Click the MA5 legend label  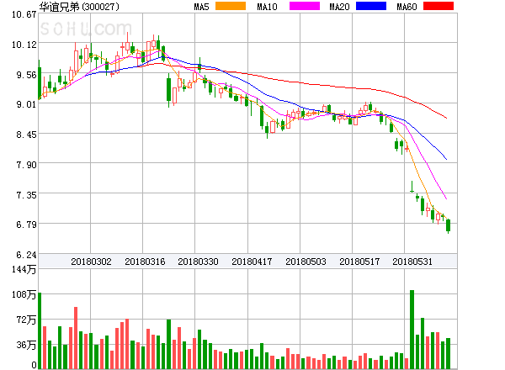click(x=202, y=7)
